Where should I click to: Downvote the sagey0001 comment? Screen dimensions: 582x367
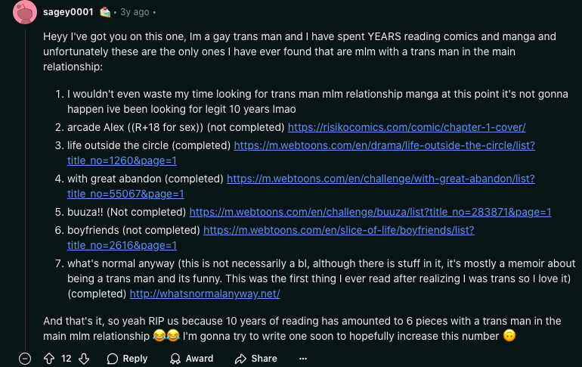[84, 358]
